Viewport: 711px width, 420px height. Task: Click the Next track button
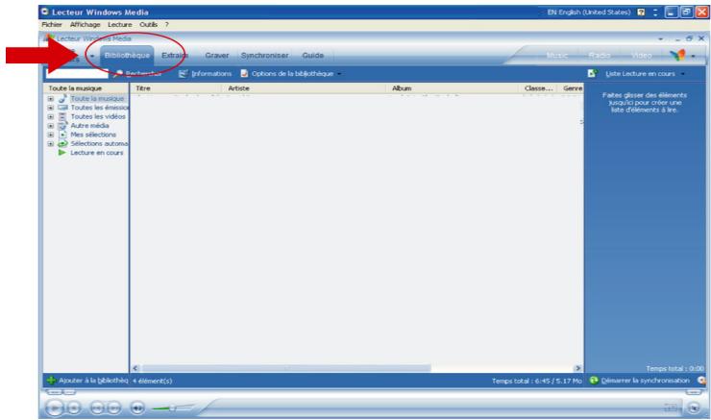coord(113,408)
